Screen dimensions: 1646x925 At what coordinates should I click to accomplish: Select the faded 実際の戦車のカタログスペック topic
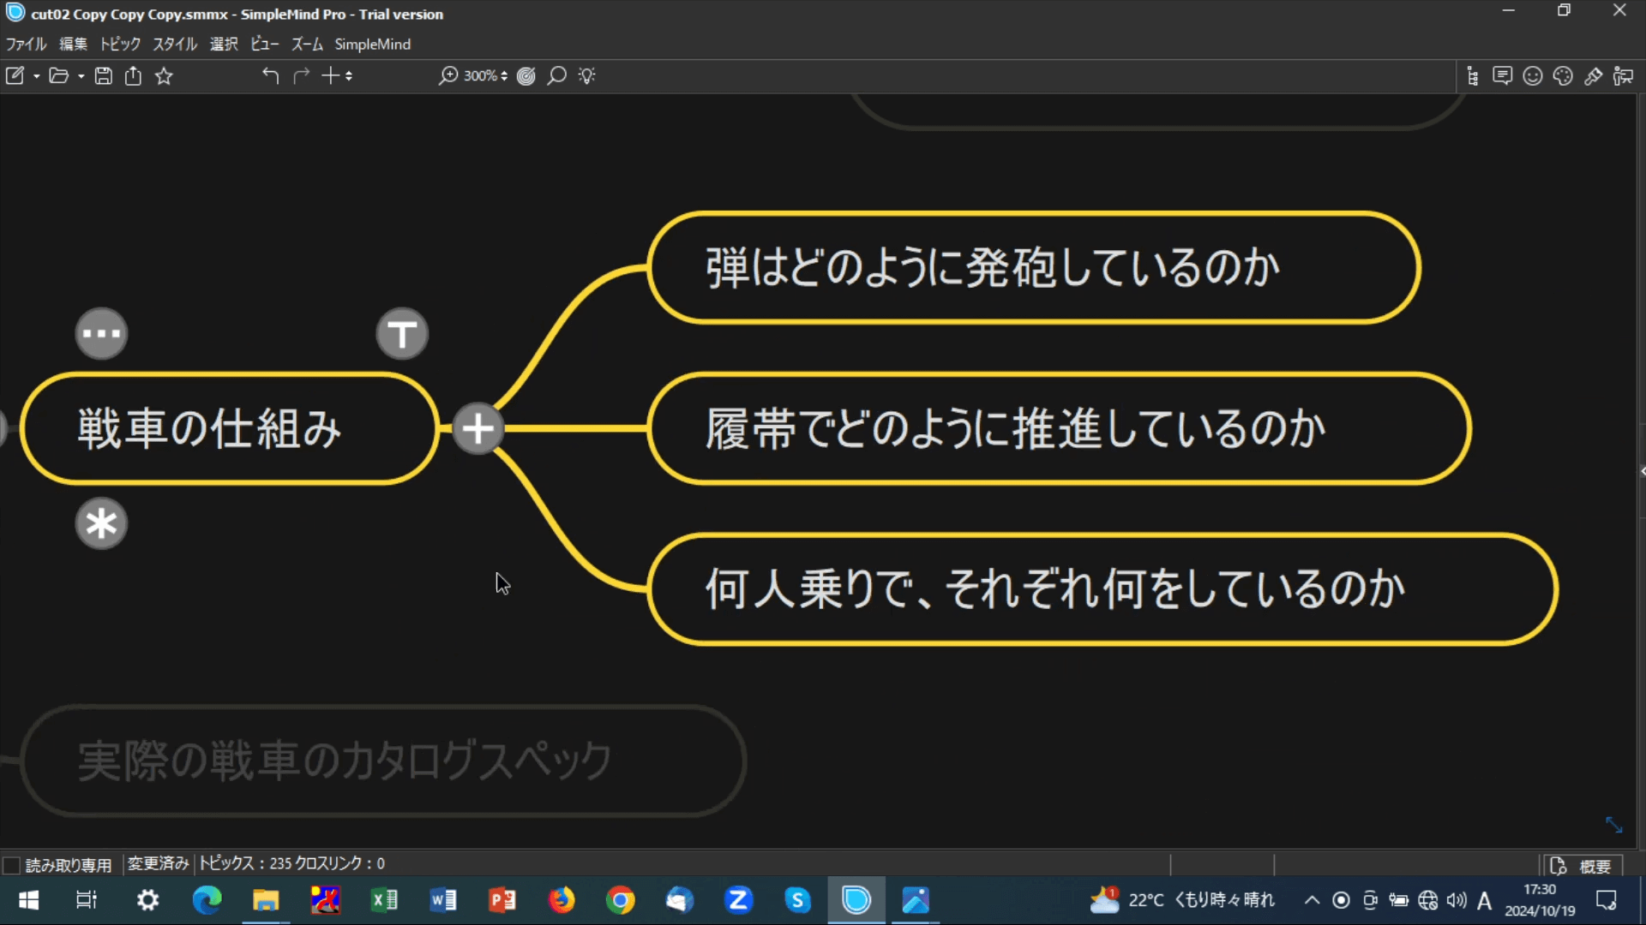[383, 761]
